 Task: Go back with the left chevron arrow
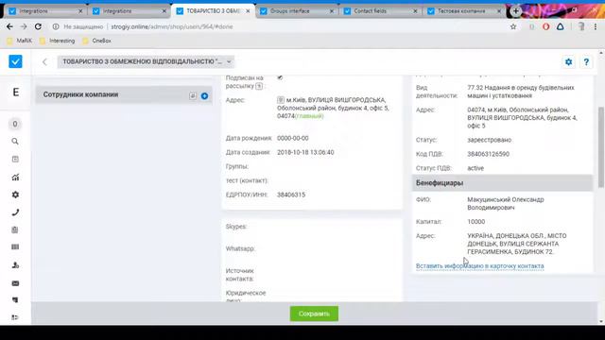(x=44, y=61)
